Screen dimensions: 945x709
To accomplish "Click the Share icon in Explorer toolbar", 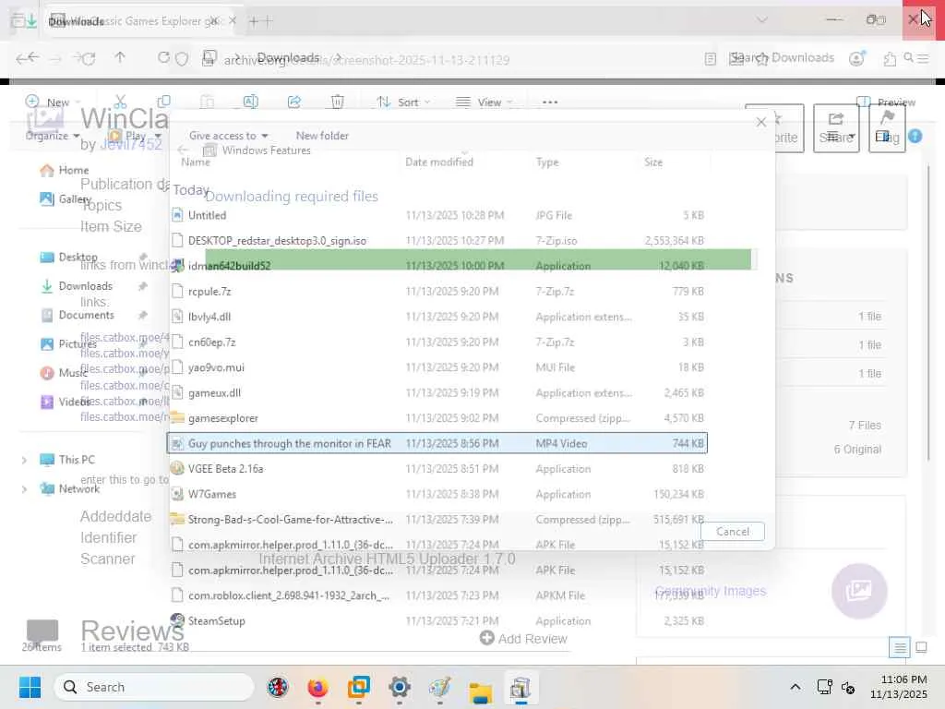I will pos(294,102).
